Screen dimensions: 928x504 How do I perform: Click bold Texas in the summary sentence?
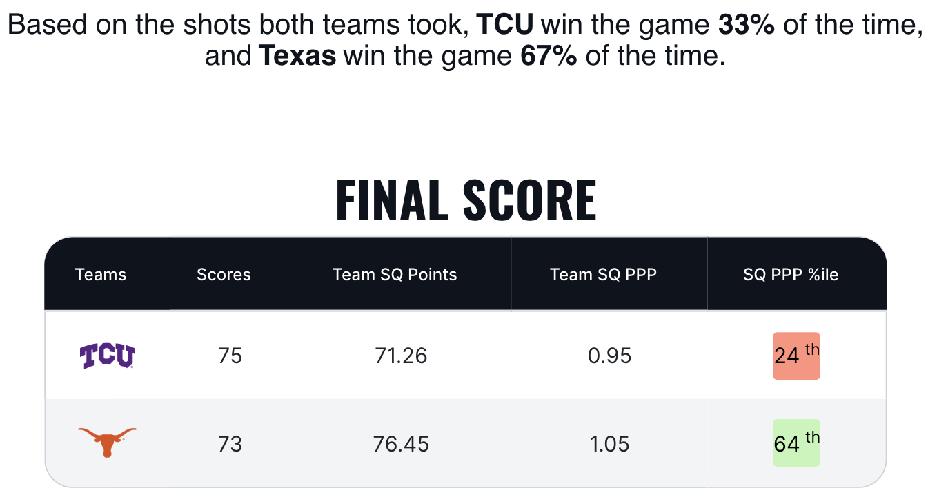coord(297,55)
